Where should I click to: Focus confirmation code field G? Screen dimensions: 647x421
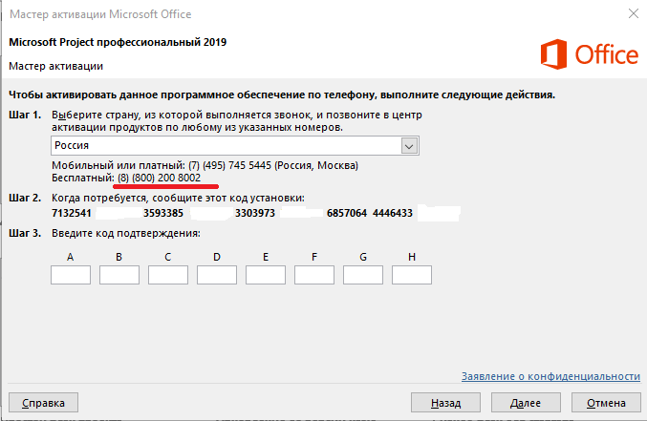point(363,275)
